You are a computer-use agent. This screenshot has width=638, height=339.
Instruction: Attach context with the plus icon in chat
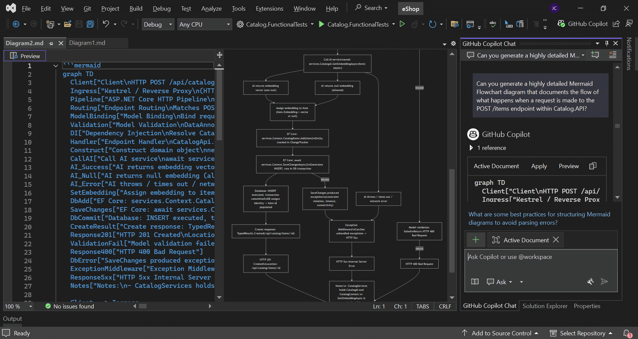click(476, 239)
